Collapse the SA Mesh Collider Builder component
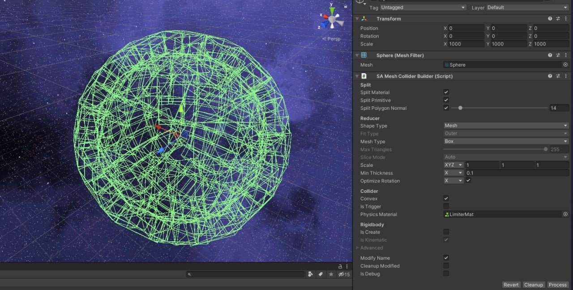Screen dimensions: 573x290 357,76
